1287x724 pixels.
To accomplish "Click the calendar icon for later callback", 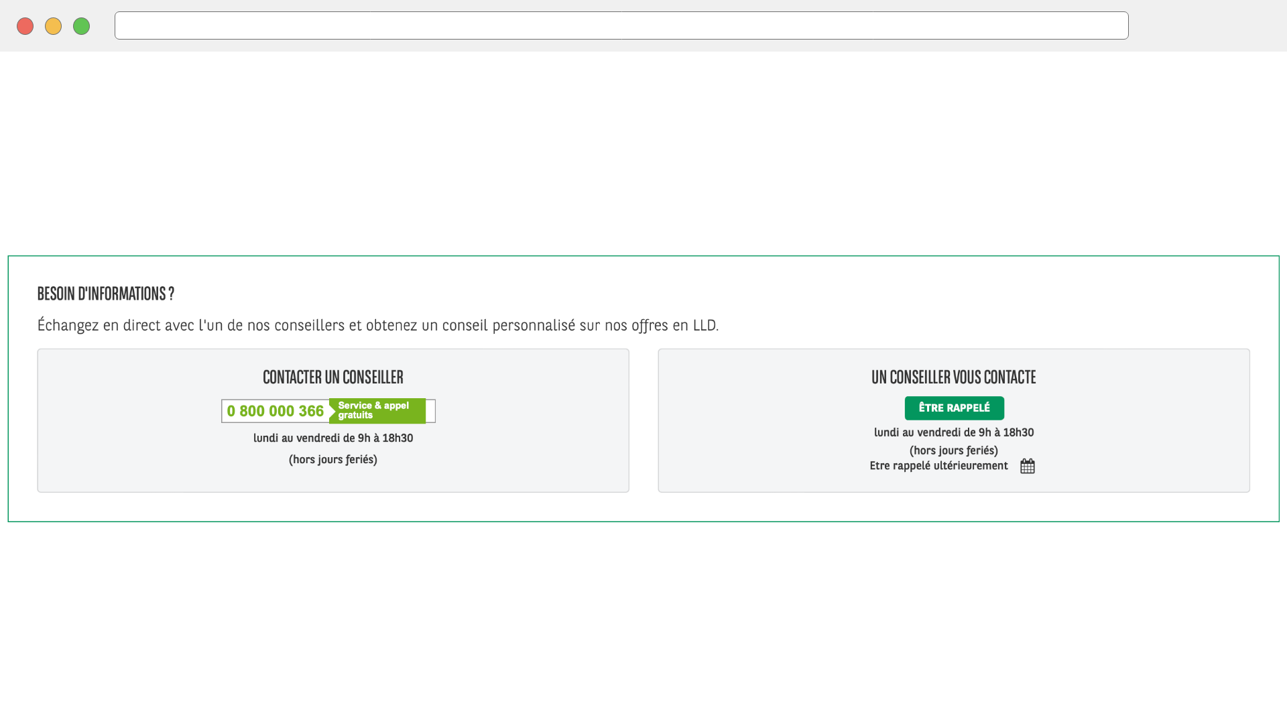I will pos(1027,466).
